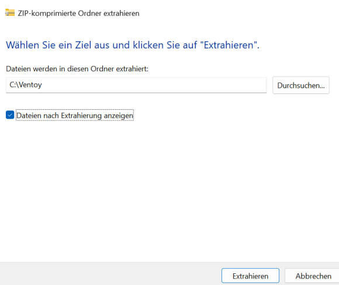
Task: Click the word 'klicken' in the heading
Action: click(x=148, y=45)
